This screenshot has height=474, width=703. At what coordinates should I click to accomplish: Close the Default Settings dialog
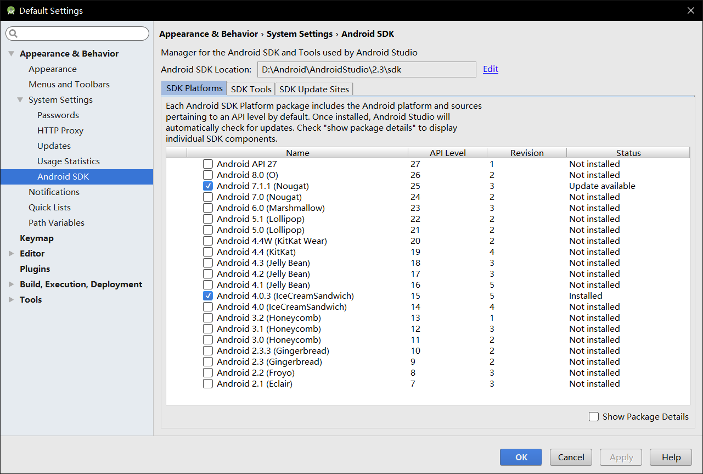pos(691,10)
